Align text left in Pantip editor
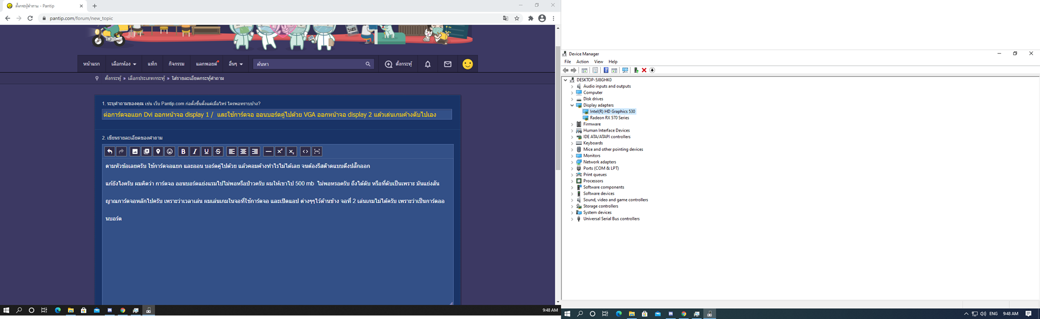1040x319 pixels. pyautogui.click(x=232, y=151)
